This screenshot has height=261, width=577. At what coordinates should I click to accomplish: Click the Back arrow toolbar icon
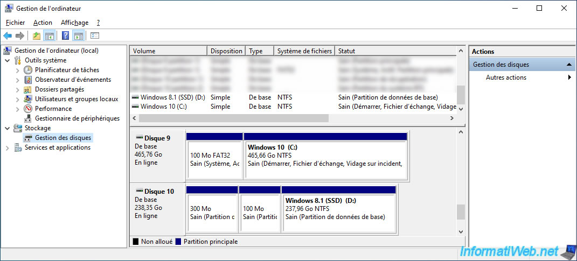(x=8, y=36)
